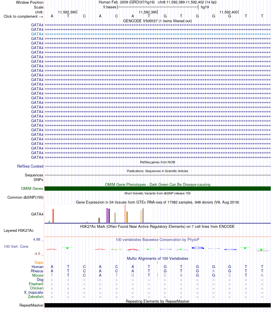
Task: Select the X_tropicalis species label
Action: tap(34, 292)
